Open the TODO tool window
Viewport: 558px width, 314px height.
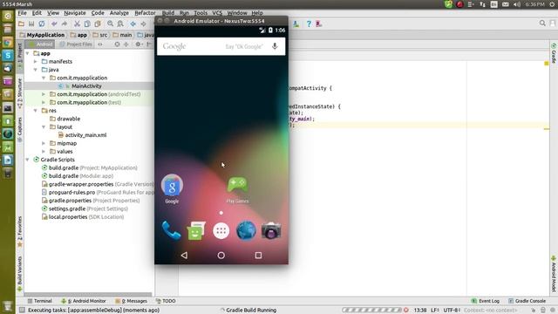point(166,301)
